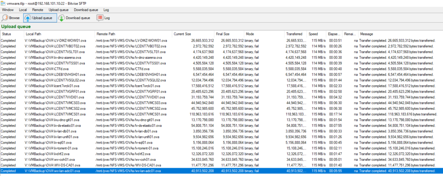Click message with 118,963,183,616 bytes transferred
Viewport: 443px width, 176px height.
click(x=398, y=114)
